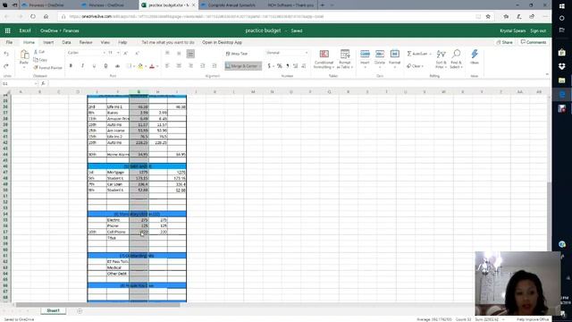Switch to the View tab
The image size is (572, 322).
coord(105,42)
